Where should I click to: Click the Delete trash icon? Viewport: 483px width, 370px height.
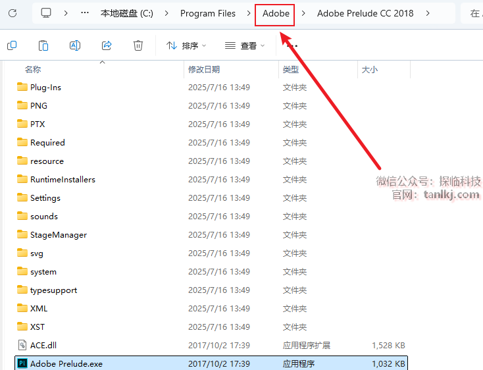click(x=138, y=45)
